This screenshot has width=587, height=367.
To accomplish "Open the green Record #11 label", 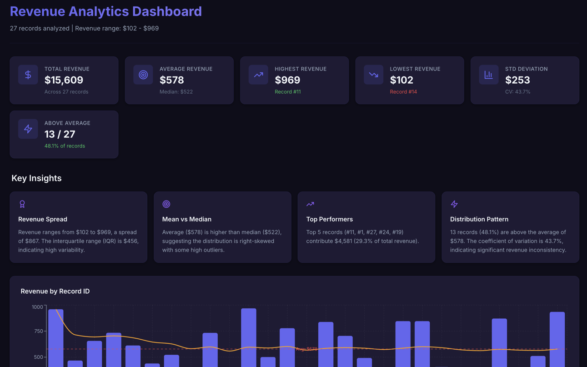I will [287, 92].
